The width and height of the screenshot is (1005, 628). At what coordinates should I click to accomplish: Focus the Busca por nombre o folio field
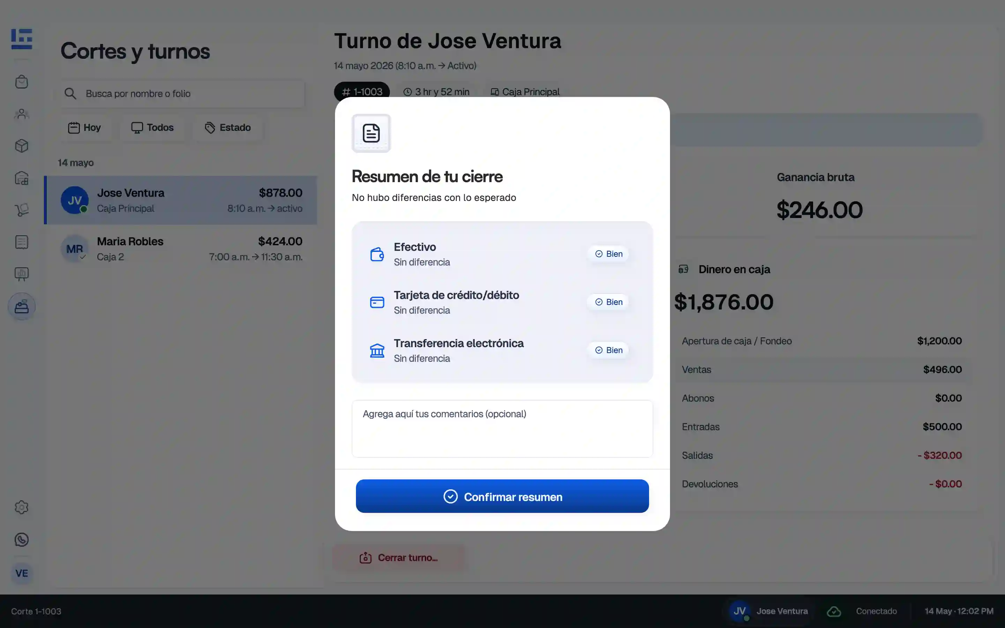click(183, 94)
